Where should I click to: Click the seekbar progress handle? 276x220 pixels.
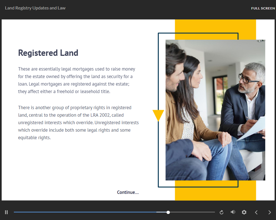(168, 212)
